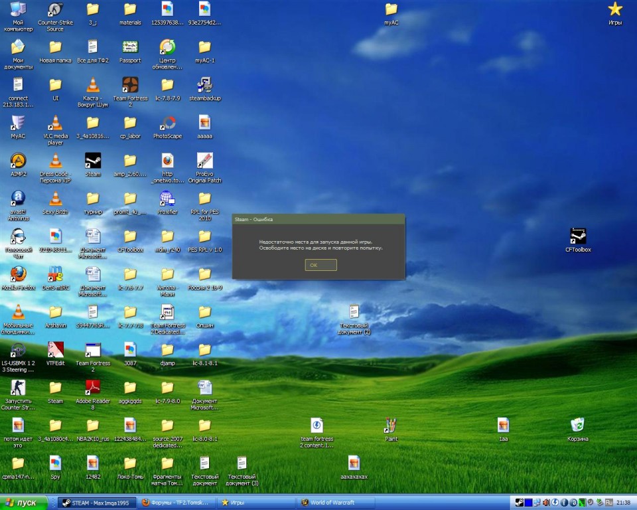Image resolution: width=637 pixels, height=510 pixels.
Task: Select the source 2007 dedicated folder
Action: coord(167,433)
